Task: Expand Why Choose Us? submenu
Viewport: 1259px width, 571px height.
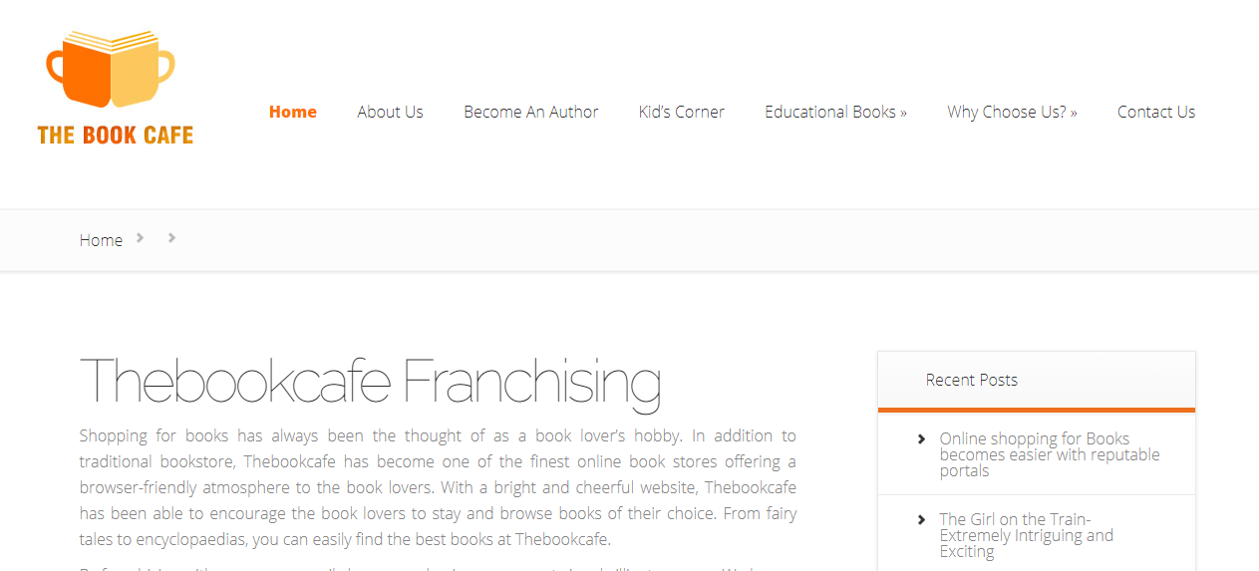Action: tap(1012, 112)
